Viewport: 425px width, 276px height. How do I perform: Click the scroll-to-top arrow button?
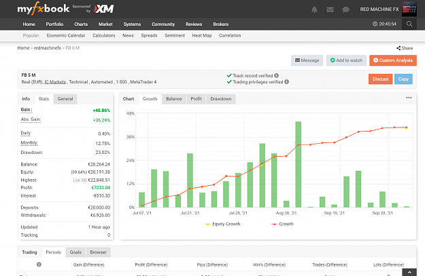[409, 273]
